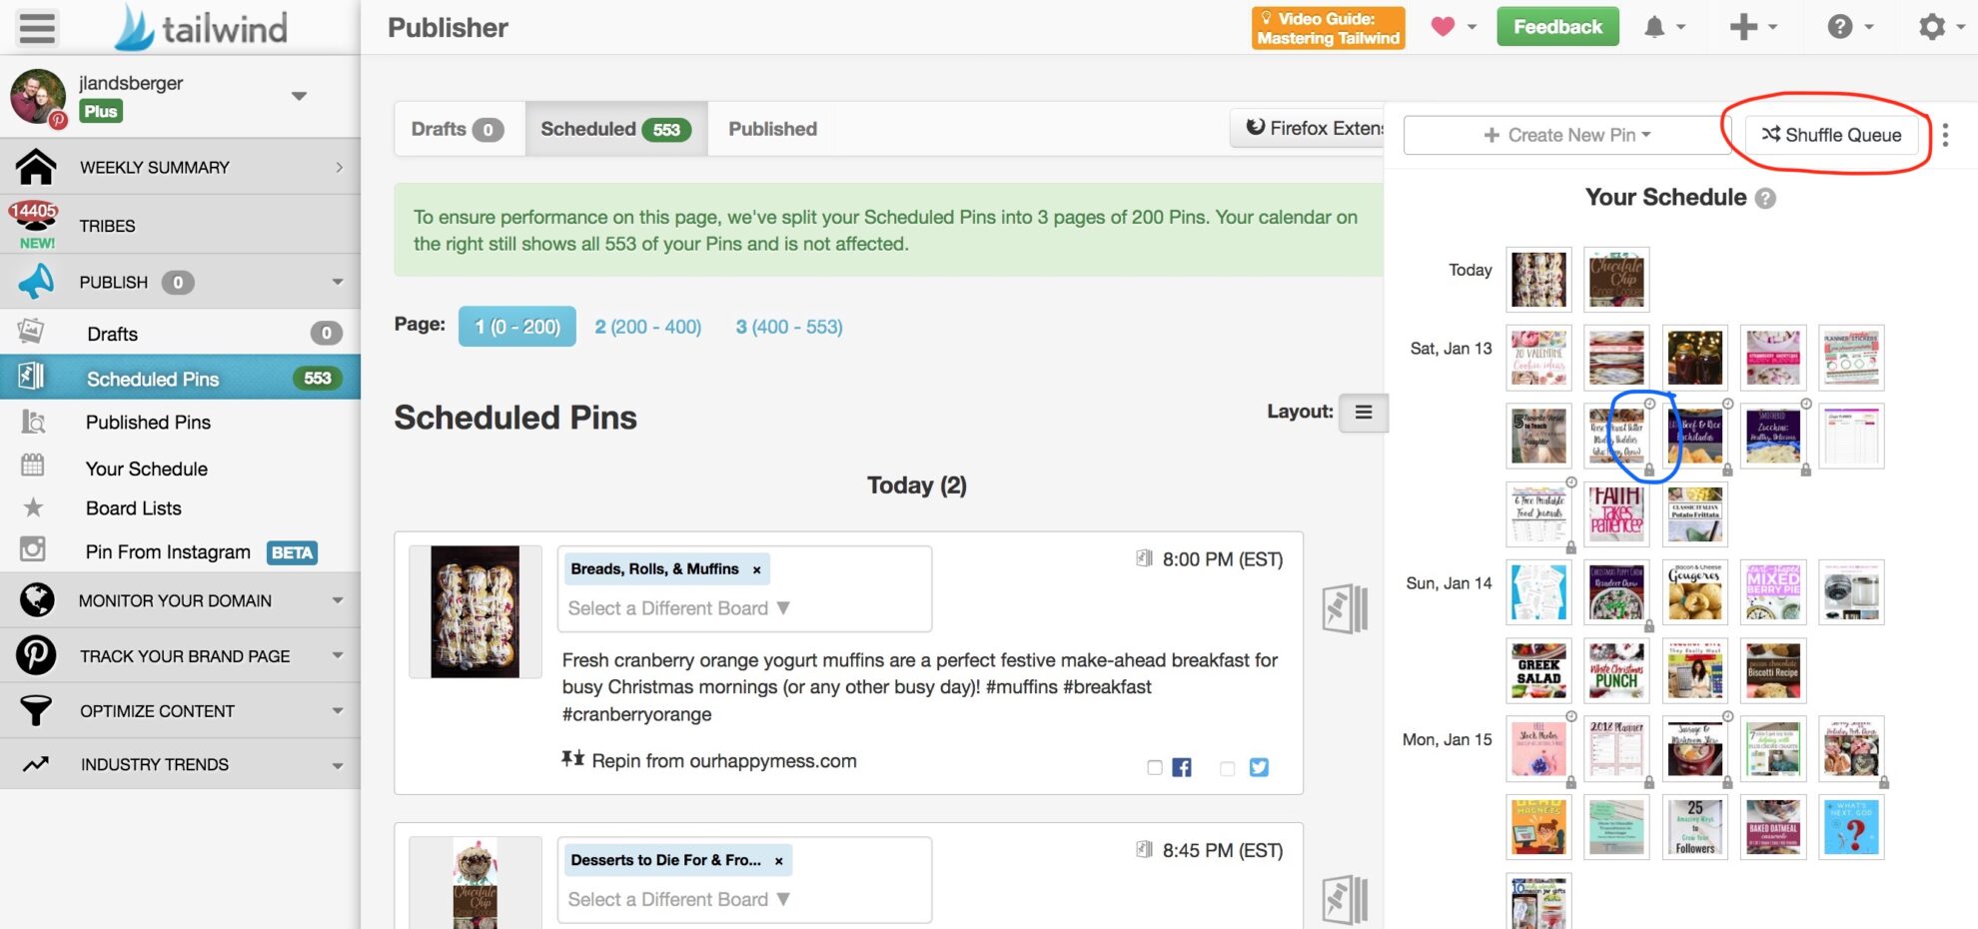
Task: Toggle Twitter share checkbox on muffins pin
Action: (x=1228, y=767)
